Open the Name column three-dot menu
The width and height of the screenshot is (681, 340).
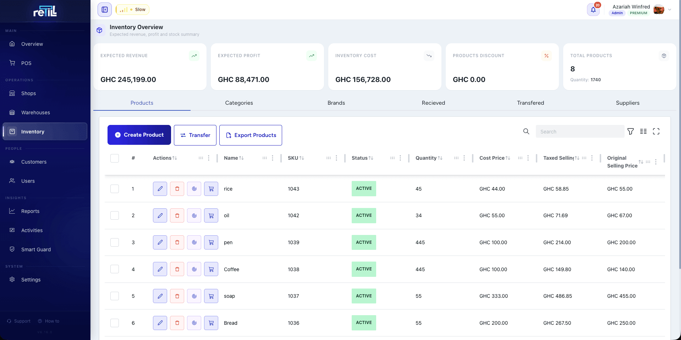coord(273,158)
